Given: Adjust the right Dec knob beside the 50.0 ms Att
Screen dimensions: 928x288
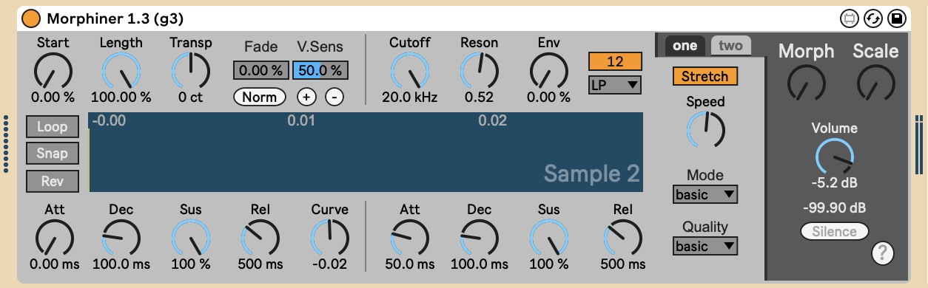Looking at the screenshot, I should pyautogui.click(x=479, y=238).
